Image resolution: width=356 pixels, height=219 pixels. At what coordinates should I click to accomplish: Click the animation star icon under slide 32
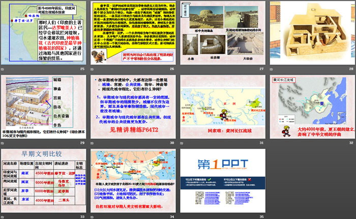click(x=272, y=142)
